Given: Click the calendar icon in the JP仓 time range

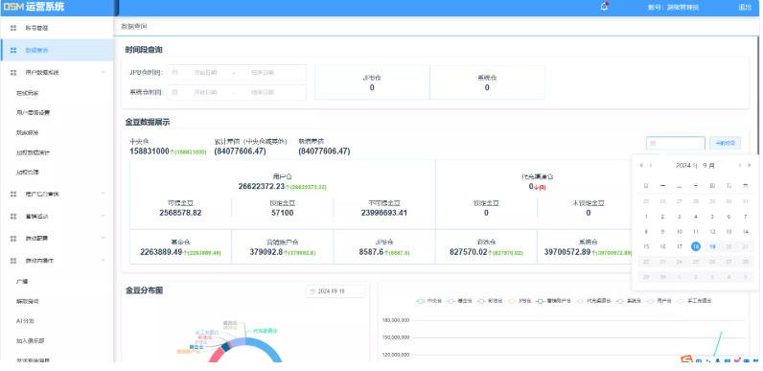Looking at the screenshot, I should coord(175,73).
